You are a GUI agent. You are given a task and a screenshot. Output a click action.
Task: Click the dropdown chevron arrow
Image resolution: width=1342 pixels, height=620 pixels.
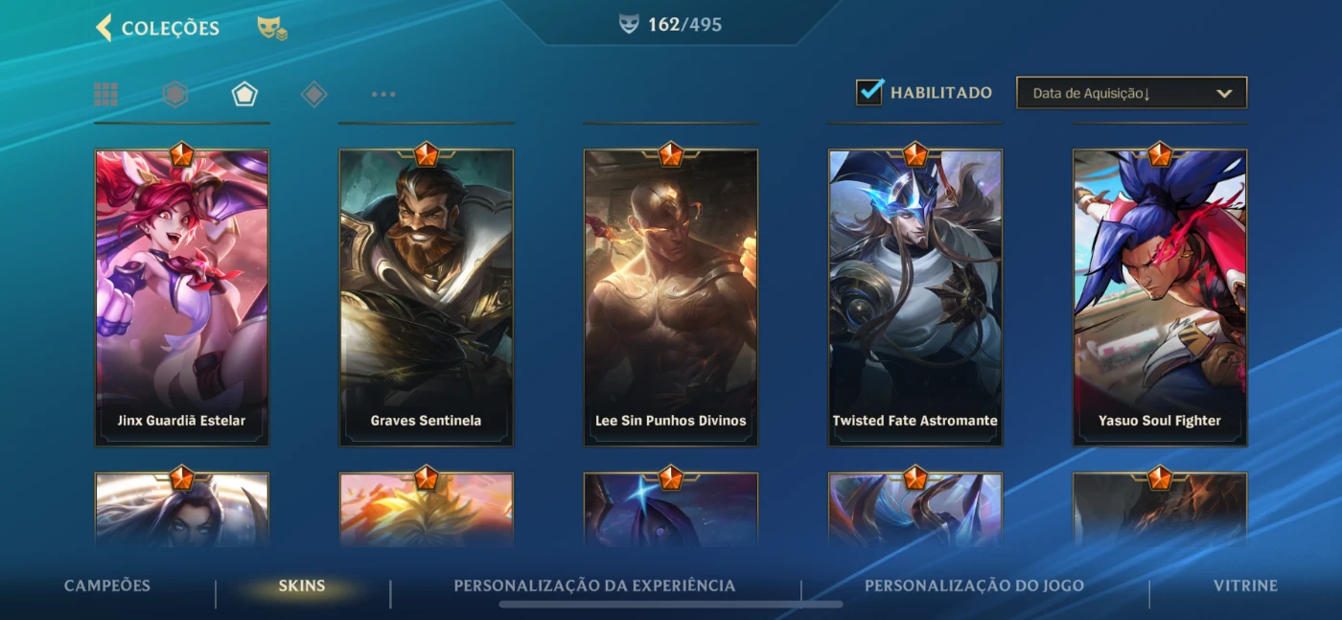(1223, 93)
